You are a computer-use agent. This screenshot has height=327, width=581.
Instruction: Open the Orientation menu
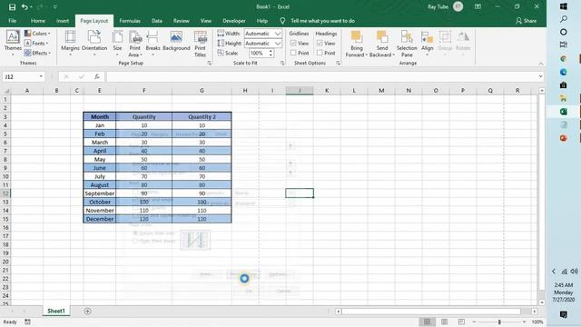tap(94, 44)
